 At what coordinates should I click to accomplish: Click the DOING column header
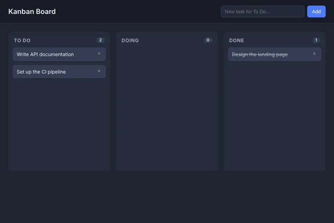coord(130,40)
